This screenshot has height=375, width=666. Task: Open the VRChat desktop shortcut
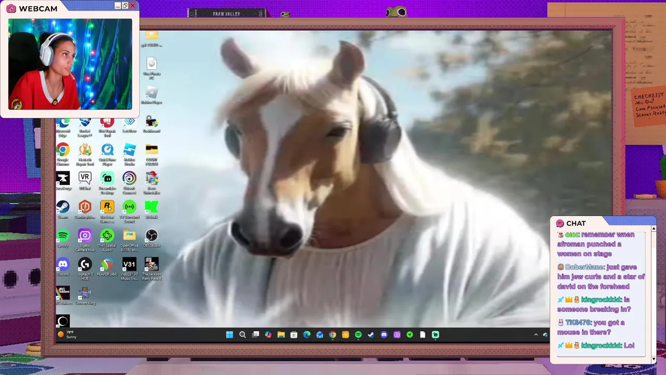(x=85, y=181)
